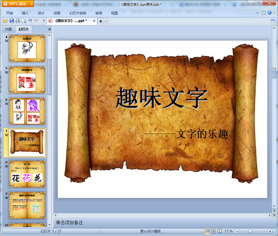278x236 pixels.
Task: Close the 《趣味文字》 document tab
Action: [x=94, y=21]
